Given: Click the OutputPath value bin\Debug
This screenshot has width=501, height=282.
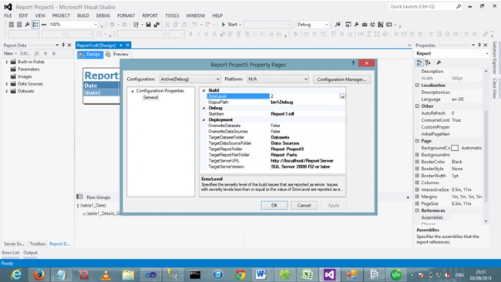Looking at the screenshot, I should pyautogui.click(x=282, y=102).
